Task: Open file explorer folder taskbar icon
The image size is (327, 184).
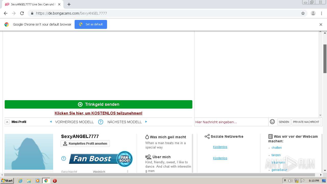Action: (x=29, y=181)
